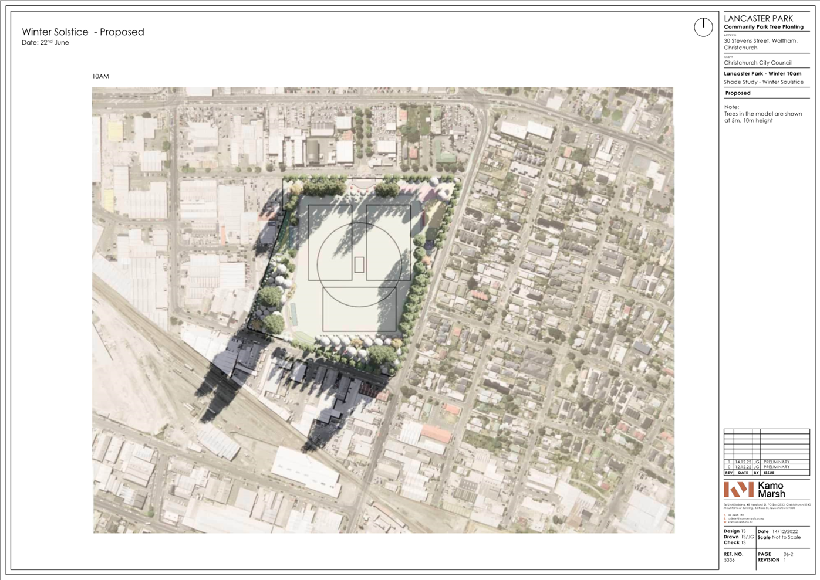Click the 'Note:' heading
820x580 pixels.
click(731, 107)
